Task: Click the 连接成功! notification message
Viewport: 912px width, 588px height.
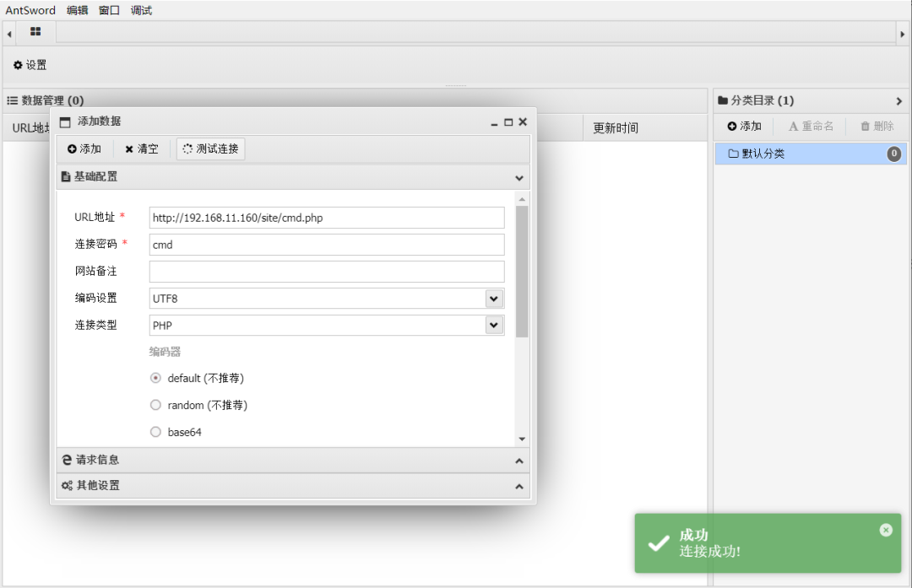Action: (709, 552)
